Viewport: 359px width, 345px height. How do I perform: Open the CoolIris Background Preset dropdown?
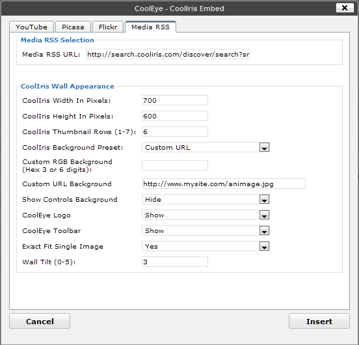point(206,147)
